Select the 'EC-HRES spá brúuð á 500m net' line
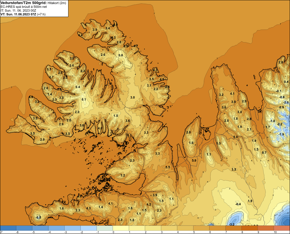The image size is (290, 234). point(24,7)
